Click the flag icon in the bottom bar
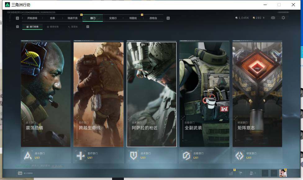The image size is (303, 180). coord(241,173)
